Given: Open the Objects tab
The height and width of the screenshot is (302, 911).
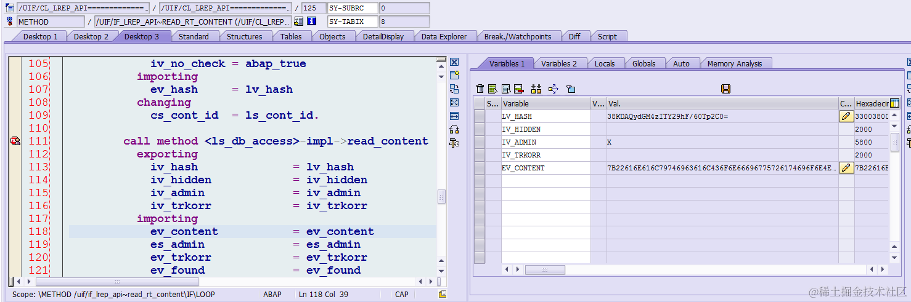Looking at the screenshot, I should (x=332, y=36).
